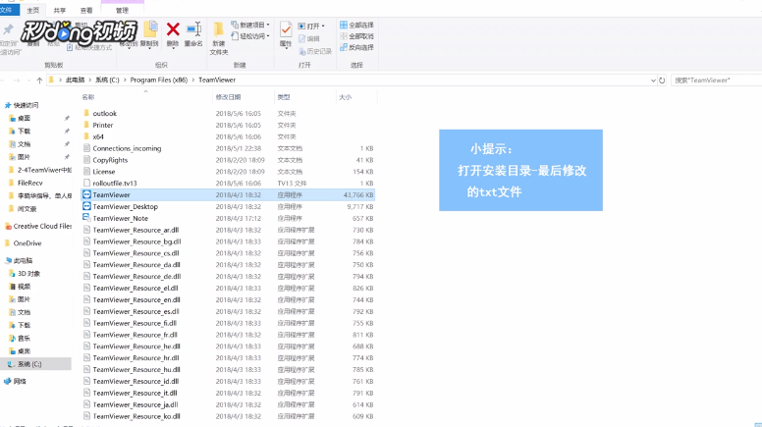This screenshot has width=762, height=427.
Task: Select the TeamViewer_Desktop application icon
Action: point(86,206)
